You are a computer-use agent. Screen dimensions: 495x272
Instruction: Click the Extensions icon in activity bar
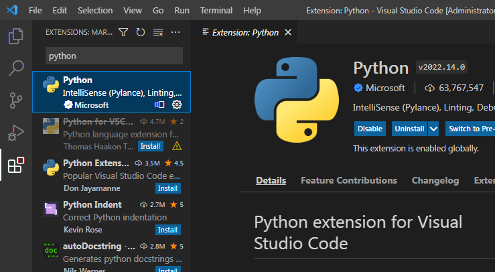[16, 165]
